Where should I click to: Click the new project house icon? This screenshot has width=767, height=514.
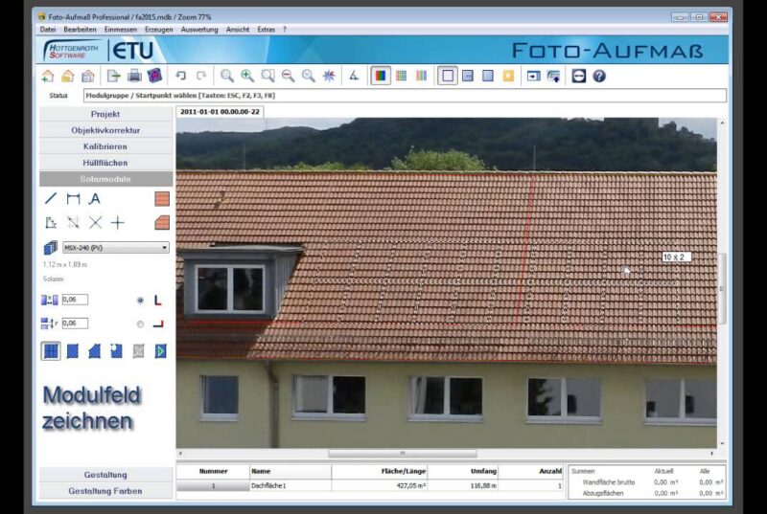tap(47, 76)
